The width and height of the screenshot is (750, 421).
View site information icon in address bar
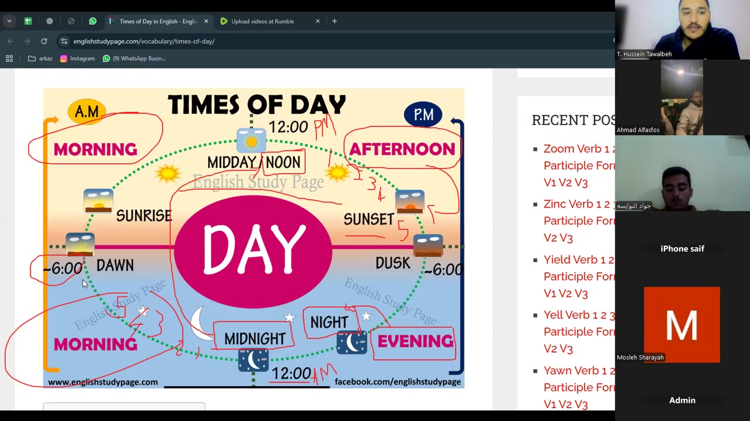(x=64, y=41)
